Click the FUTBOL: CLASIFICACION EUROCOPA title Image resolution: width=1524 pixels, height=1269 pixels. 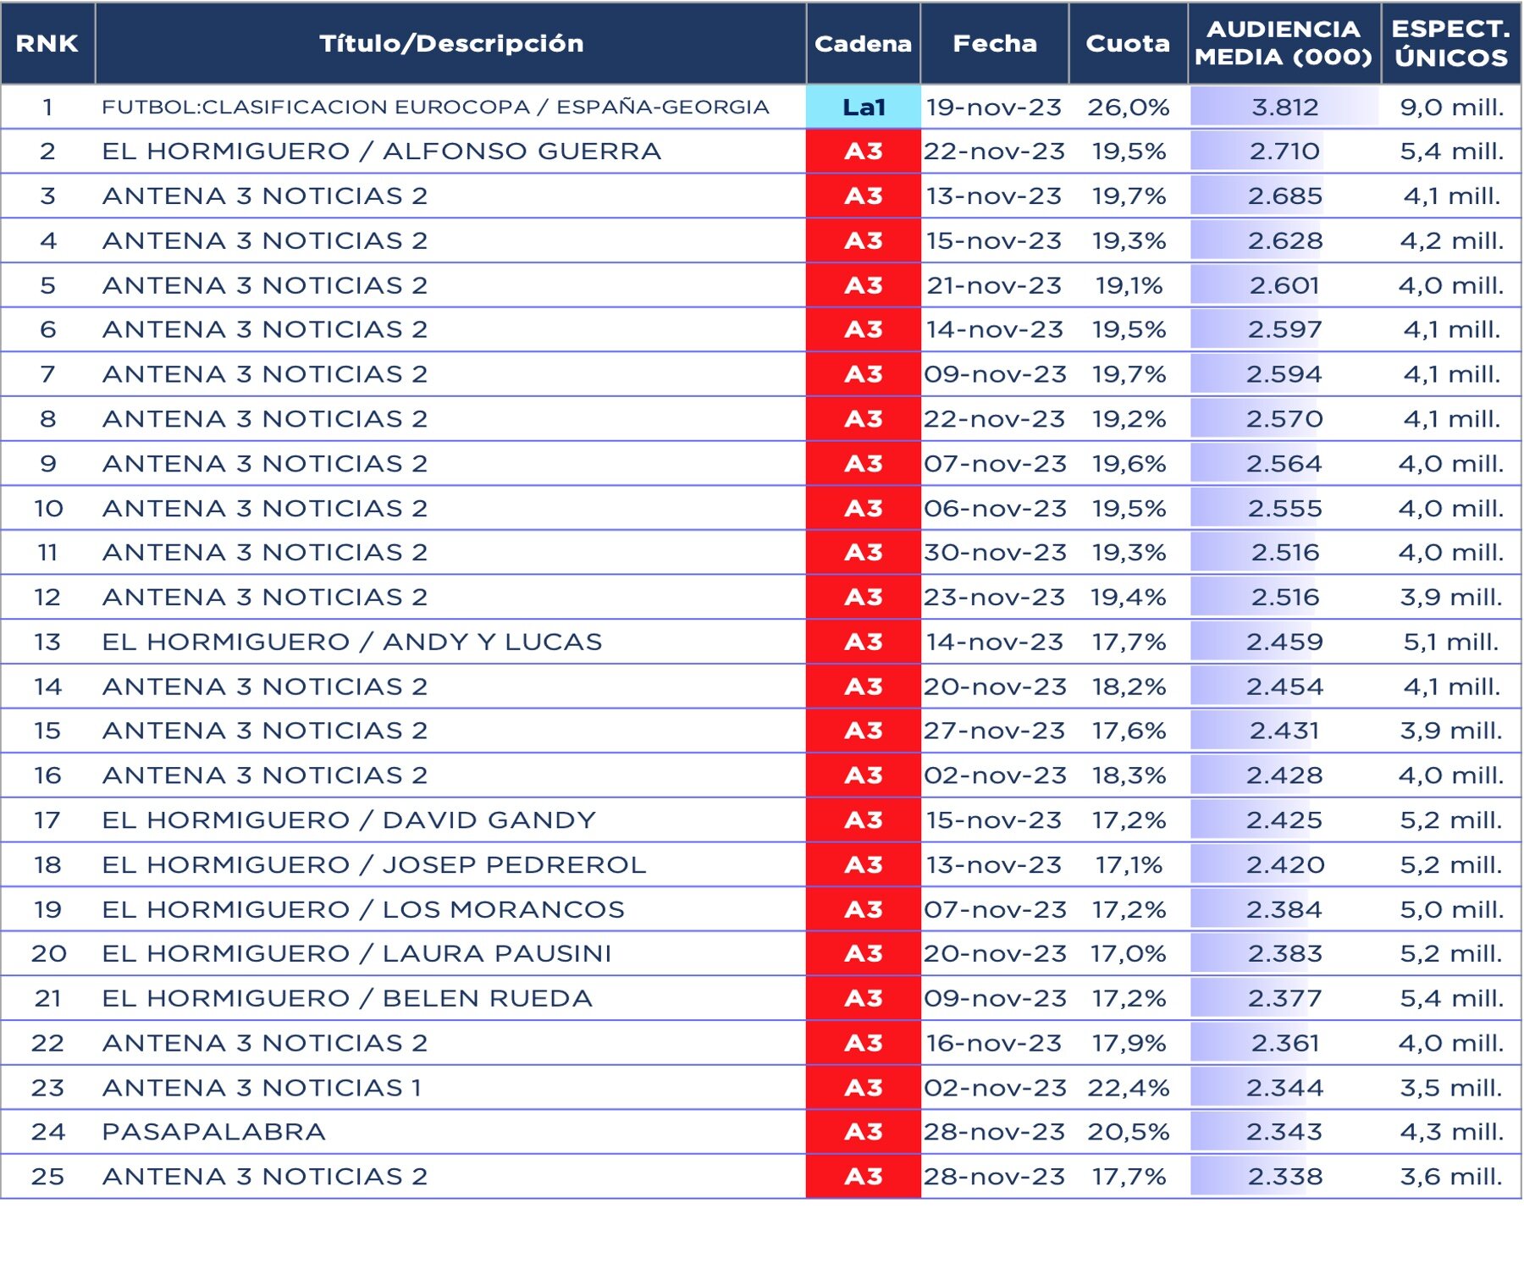tap(435, 107)
